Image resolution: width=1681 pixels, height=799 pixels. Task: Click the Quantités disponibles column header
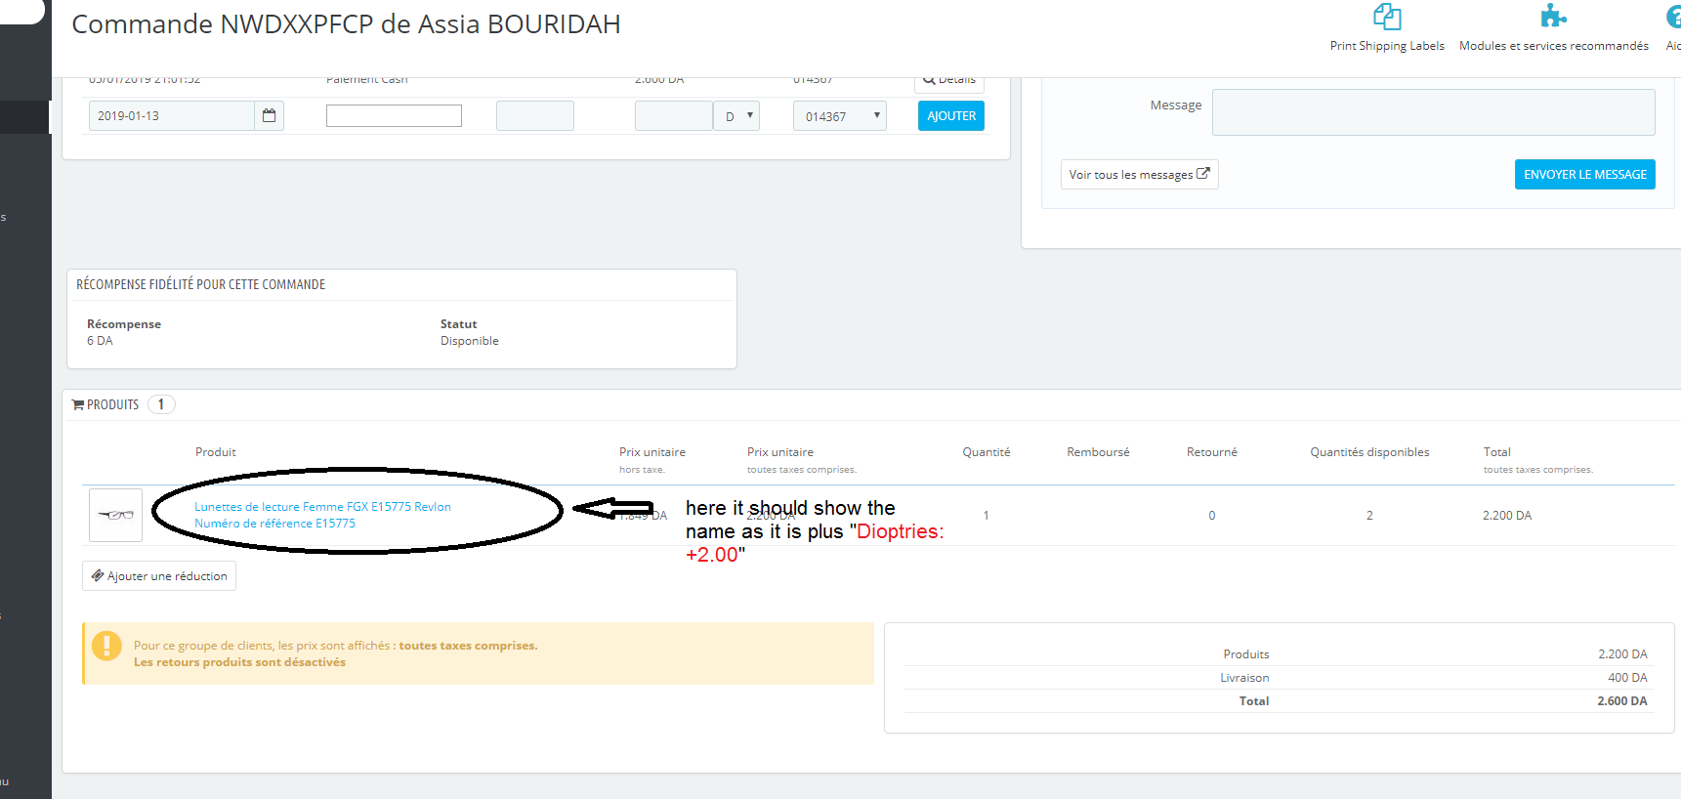point(1369,452)
